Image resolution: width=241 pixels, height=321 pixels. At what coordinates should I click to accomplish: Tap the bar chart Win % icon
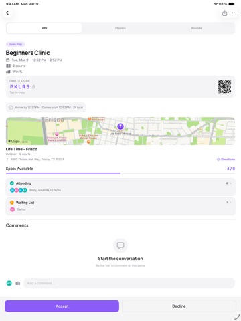coord(8,72)
